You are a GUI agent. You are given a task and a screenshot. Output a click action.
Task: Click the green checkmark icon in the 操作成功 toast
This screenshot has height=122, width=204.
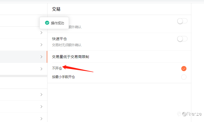click(47, 23)
